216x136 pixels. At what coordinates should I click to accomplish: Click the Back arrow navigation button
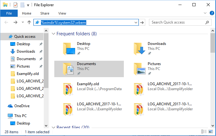coord(7,22)
